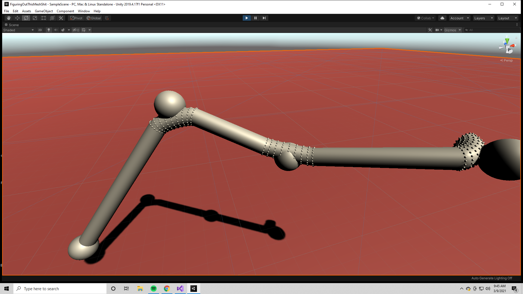Click the Pause button

pyautogui.click(x=255, y=18)
